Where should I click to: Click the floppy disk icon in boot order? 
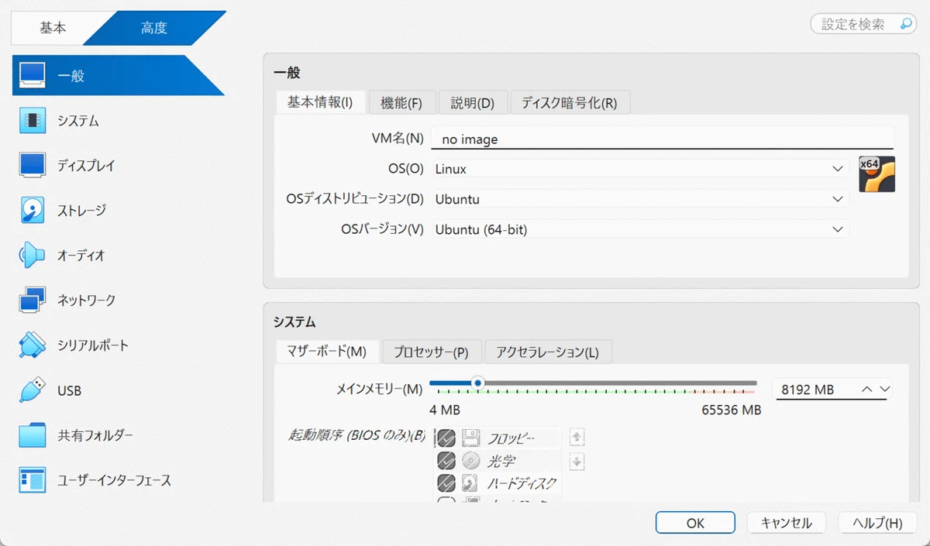point(470,438)
